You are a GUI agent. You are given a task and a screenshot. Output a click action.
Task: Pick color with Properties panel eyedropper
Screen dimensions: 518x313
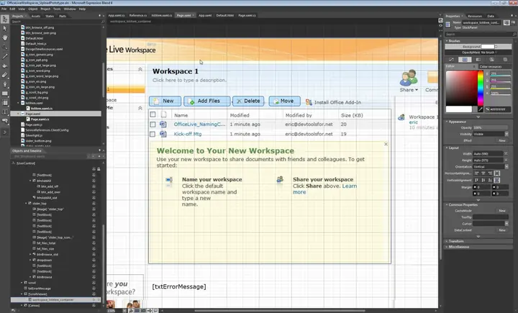(x=481, y=109)
